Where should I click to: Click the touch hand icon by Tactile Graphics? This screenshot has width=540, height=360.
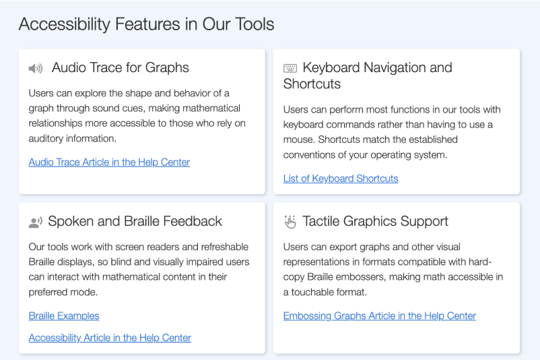pos(290,222)
